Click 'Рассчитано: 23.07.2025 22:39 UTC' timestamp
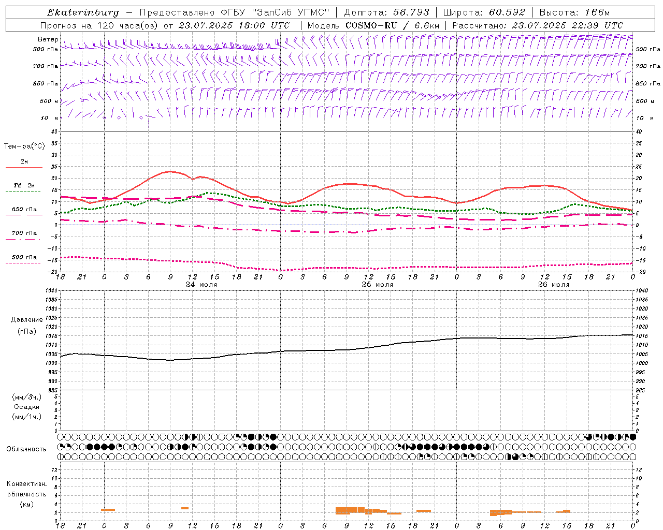Screen dimensions: 663x530 [538, 25]
